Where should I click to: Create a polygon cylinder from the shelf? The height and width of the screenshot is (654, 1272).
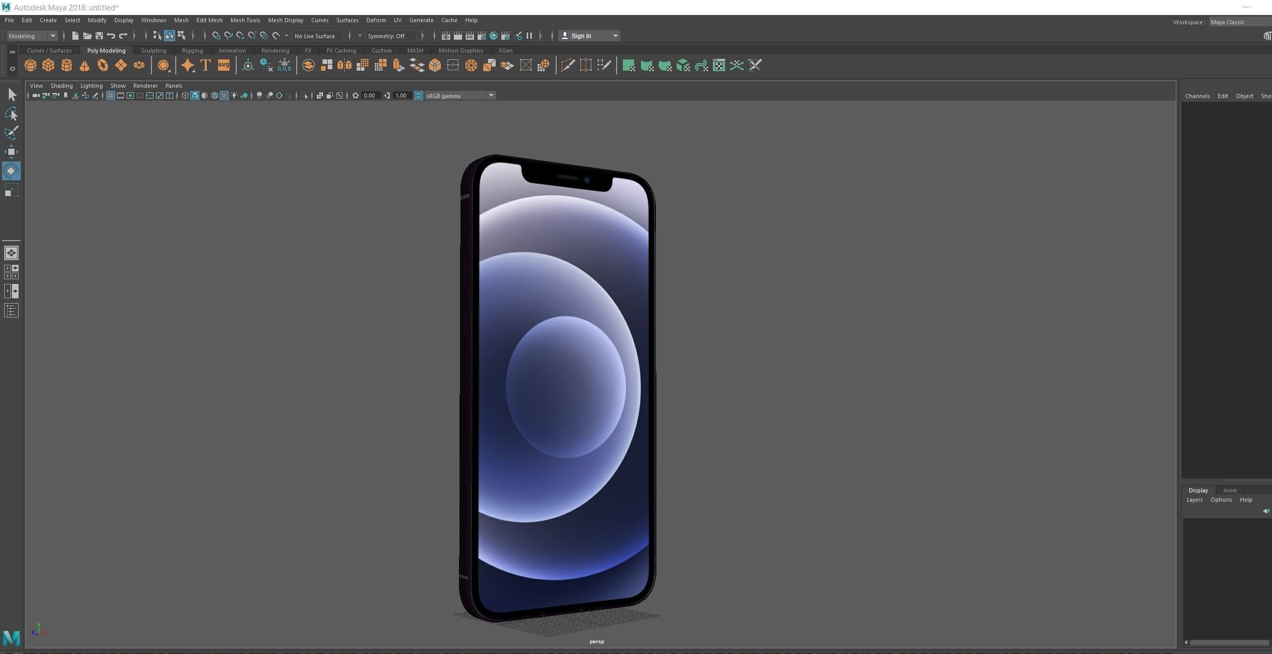(x=67, y=66)
